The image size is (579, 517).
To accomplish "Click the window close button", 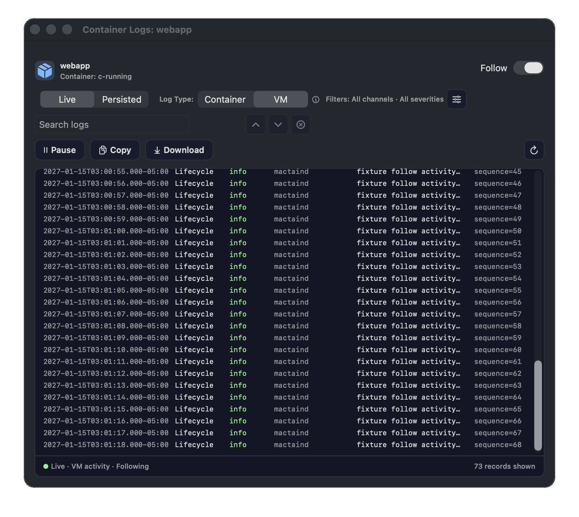I will click(x=35, y=29).
